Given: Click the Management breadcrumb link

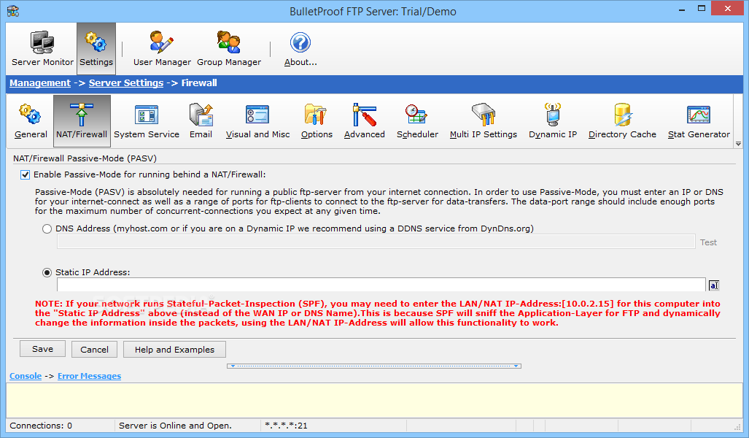Looking at the screenshot, I should [x=40, y=82].
